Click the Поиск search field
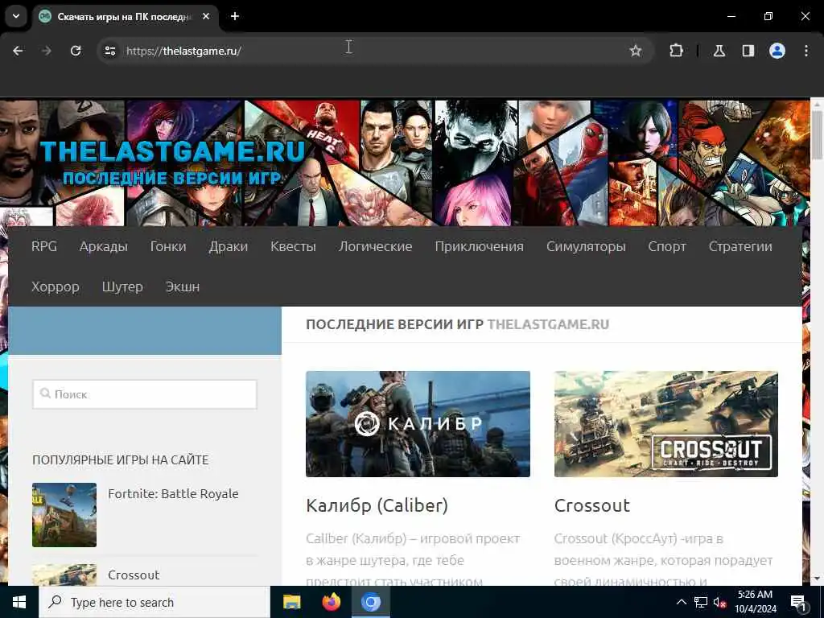 [x=145, y=394]
